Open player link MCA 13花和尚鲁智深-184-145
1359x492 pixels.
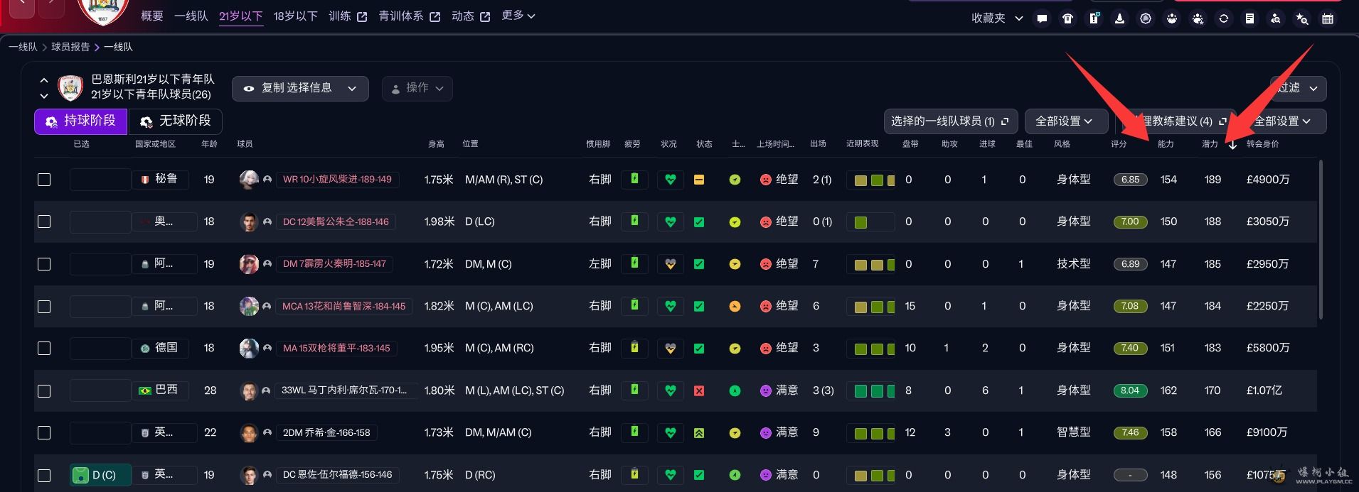coord(343,306)
